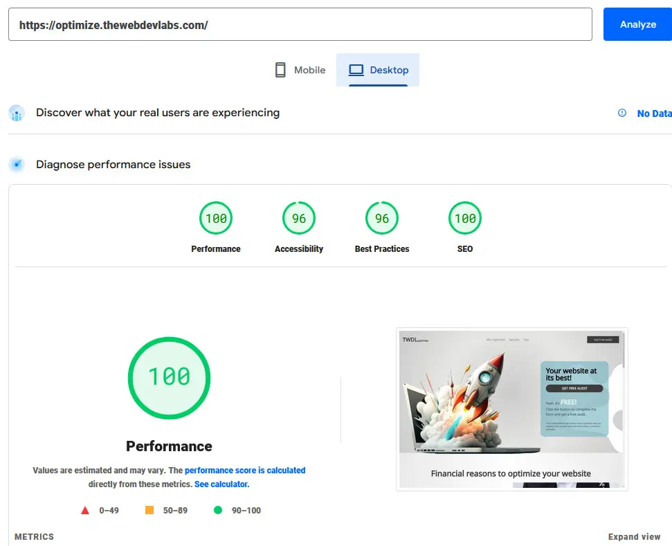Click the large Performance 100 gauge
Viewport: 672px width, 546px height.
[x=169, y=378]
